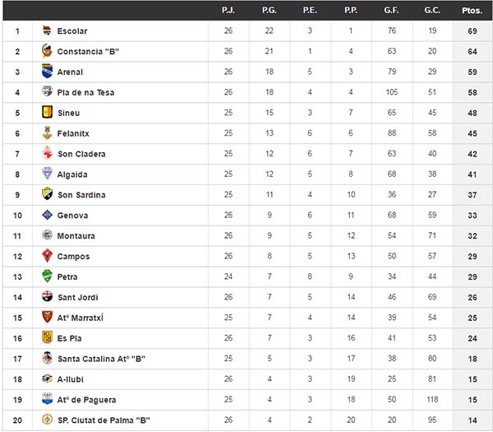Image resolution: width=493 pixels, height=432 pixels.
Task: Click the Constancia "B" club badge
Action: pyautogui.click(x=47, y=51)
